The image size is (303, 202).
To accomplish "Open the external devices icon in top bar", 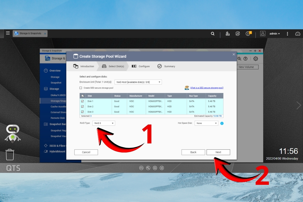I will pyautogui.click(x=238, y=34).
